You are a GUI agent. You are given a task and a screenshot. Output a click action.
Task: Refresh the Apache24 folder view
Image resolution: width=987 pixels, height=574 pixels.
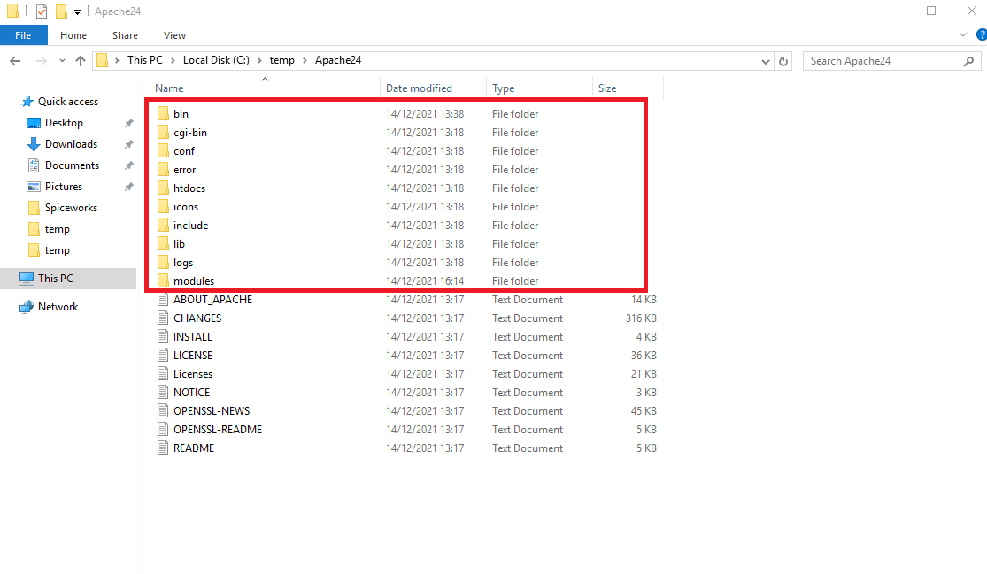pyautogui.click(x=783, y=62)
